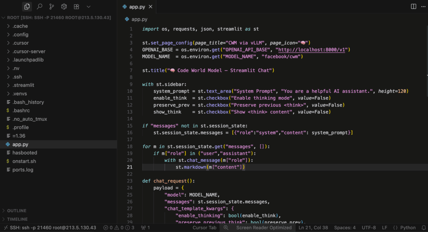Click the notifications bell in status bar
This screenshot has height=232, width=428.
[x=423, y=228]
